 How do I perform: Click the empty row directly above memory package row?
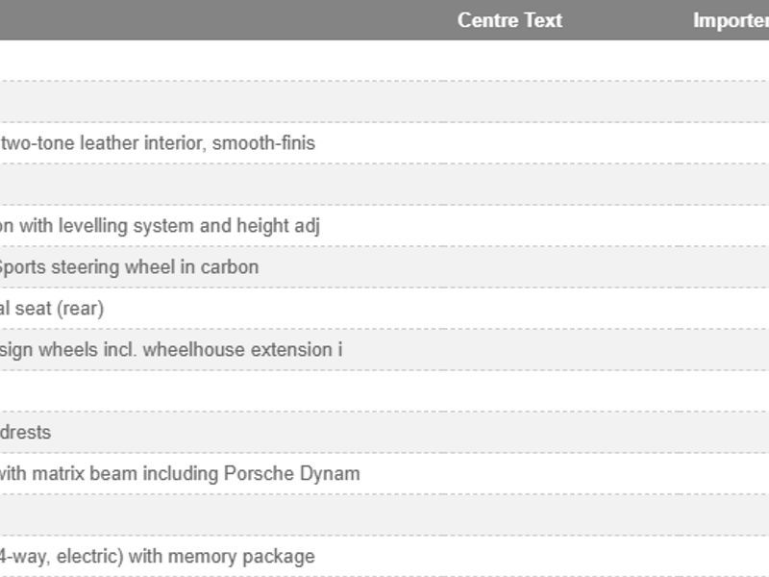coord(288,515)
